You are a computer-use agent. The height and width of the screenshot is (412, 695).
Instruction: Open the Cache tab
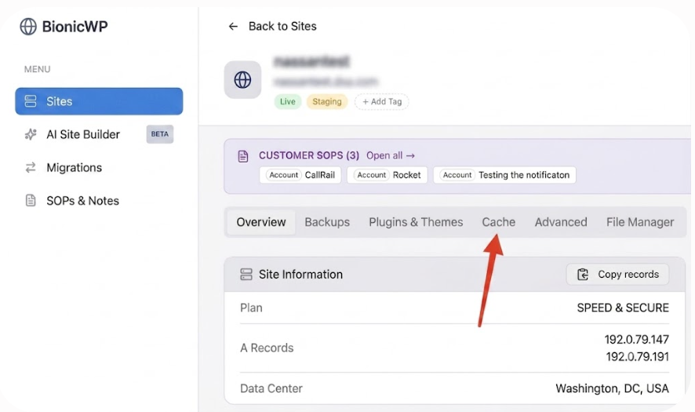pos(499,222)
